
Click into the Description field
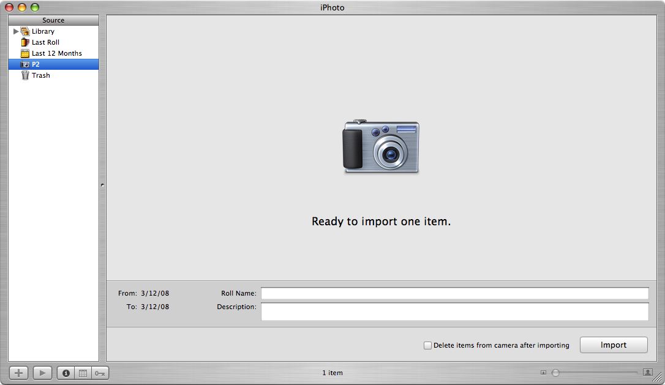(x=454, y=312)
